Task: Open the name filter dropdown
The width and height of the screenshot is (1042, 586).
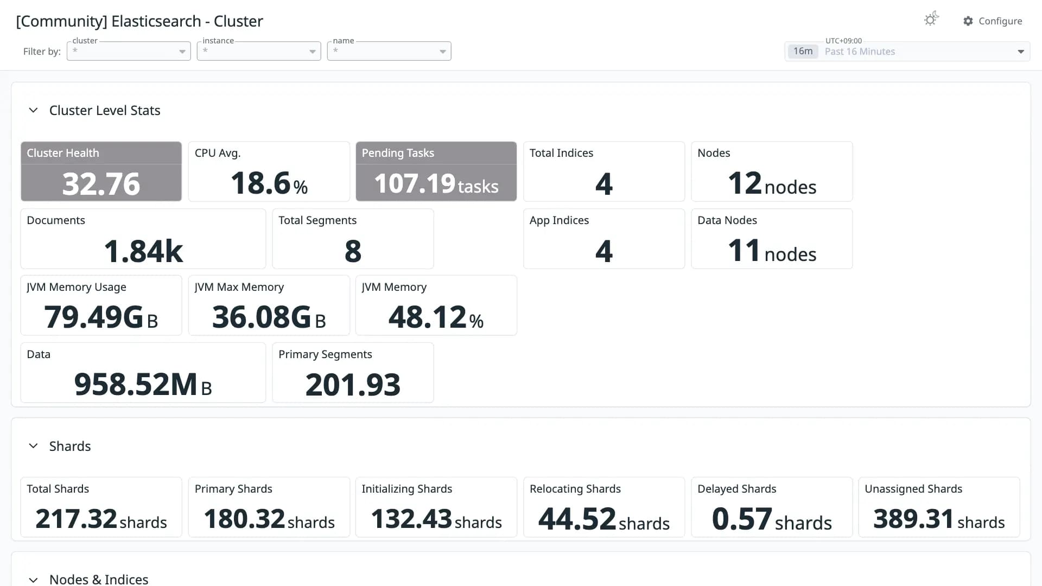Action: pos(389,51)
